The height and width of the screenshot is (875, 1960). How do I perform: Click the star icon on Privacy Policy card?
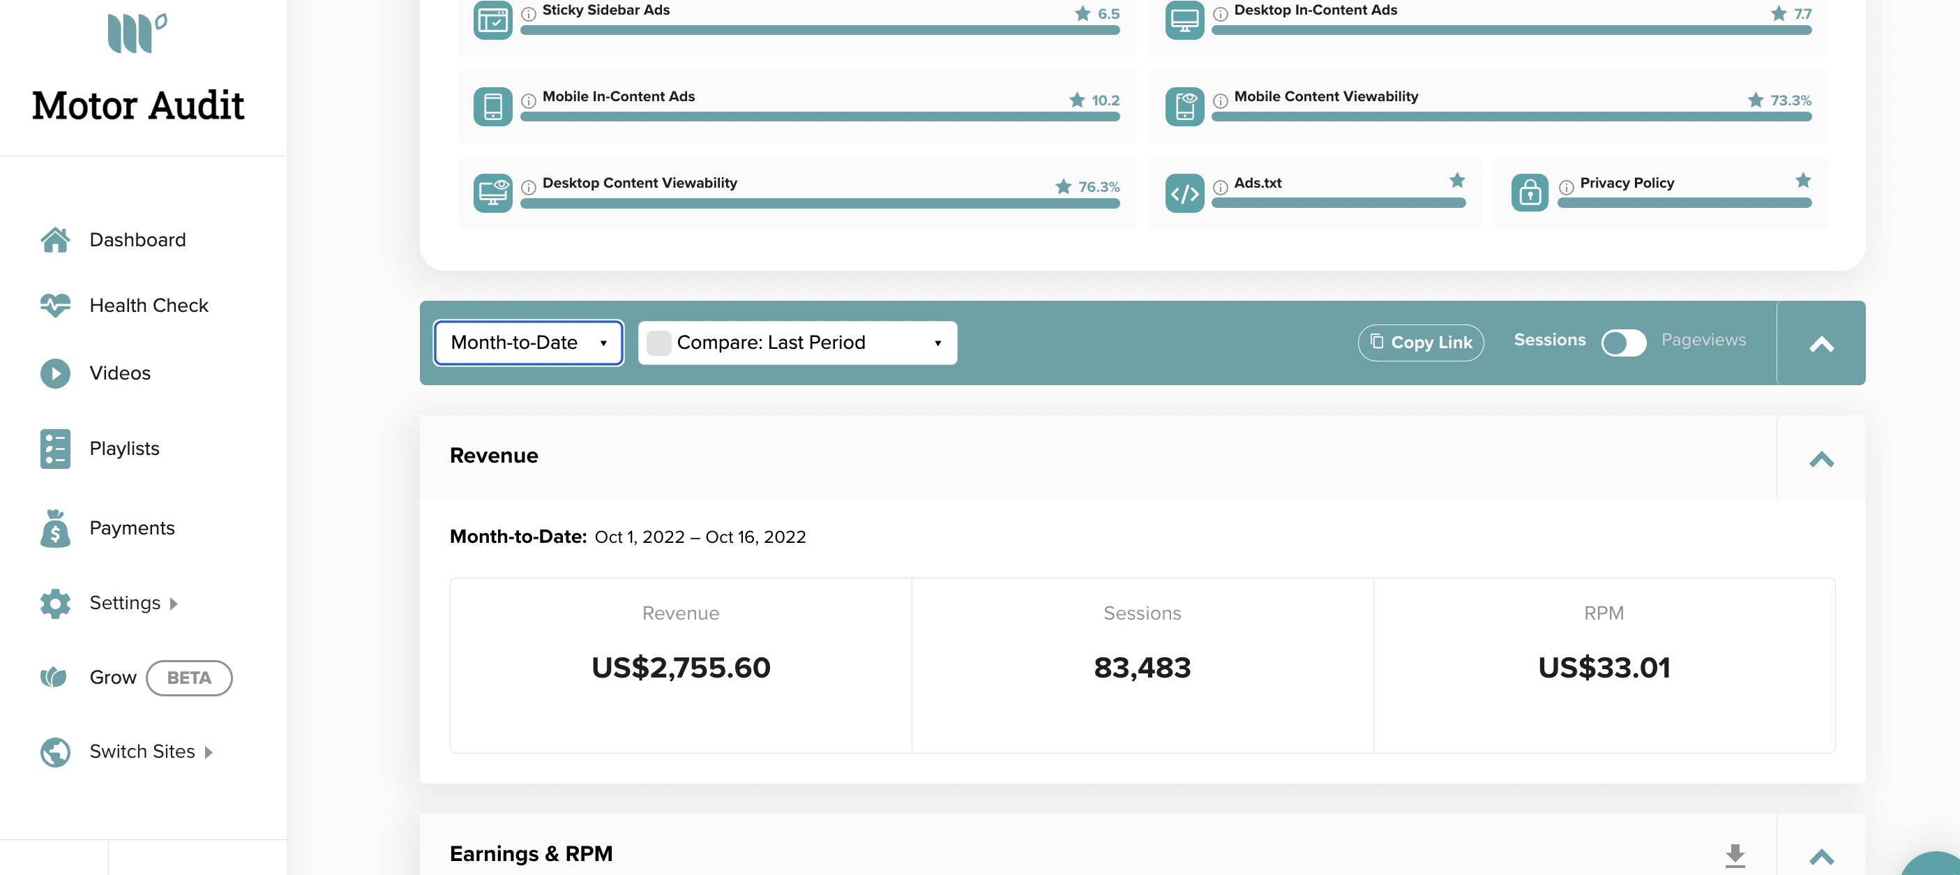pyautogui.click(x=1802, y=180)
